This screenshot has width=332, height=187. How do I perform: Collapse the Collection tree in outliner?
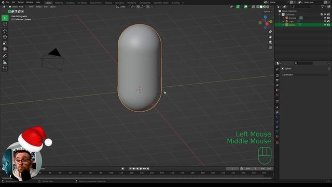[x=280, y=15]
